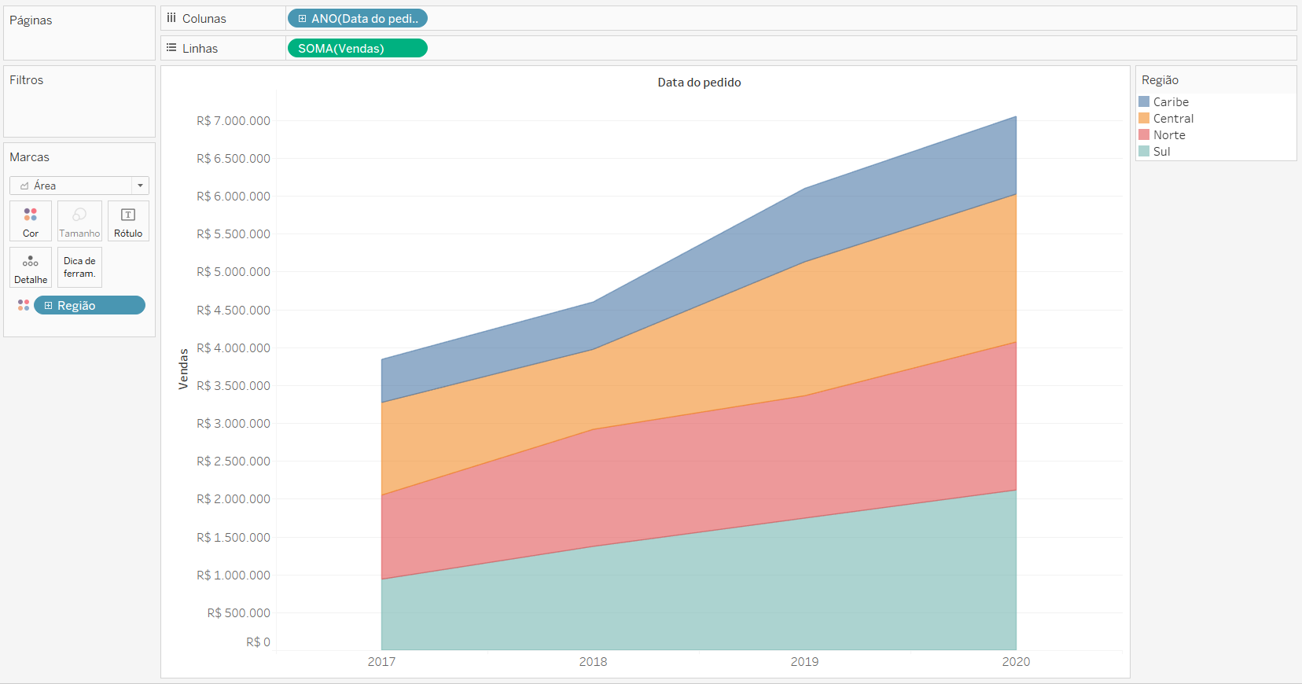
Task: Click the R$ 0 axis tick label
Action: (258, 642)
